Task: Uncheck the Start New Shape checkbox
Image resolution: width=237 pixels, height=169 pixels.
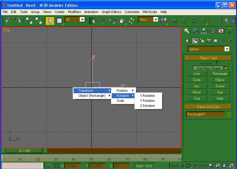Action: (225, 68)
